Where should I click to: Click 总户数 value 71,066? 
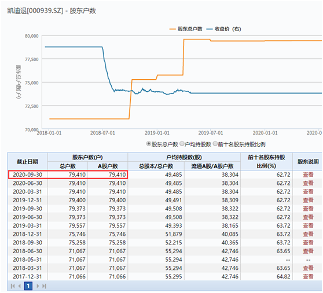[77, 277]
